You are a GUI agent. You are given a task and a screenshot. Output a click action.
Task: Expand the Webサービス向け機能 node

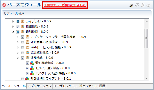18,47
